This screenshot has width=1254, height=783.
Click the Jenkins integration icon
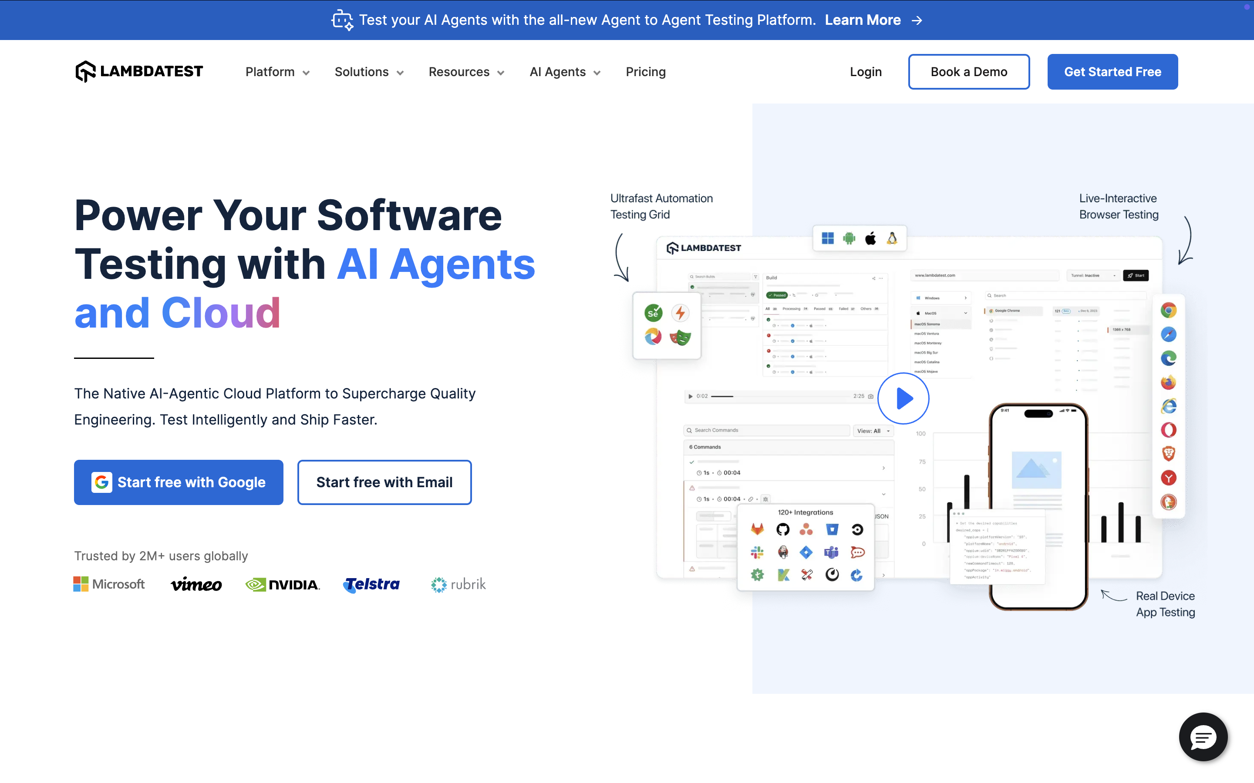click(783, 552)
